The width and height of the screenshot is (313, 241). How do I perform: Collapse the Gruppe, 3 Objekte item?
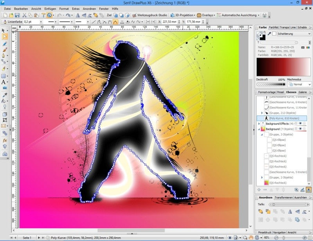[x=262, y=135]
